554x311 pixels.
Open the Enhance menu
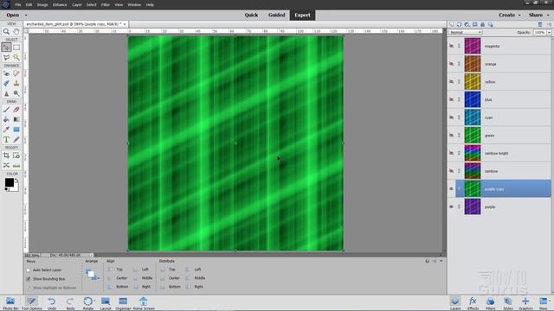point(60,5)
